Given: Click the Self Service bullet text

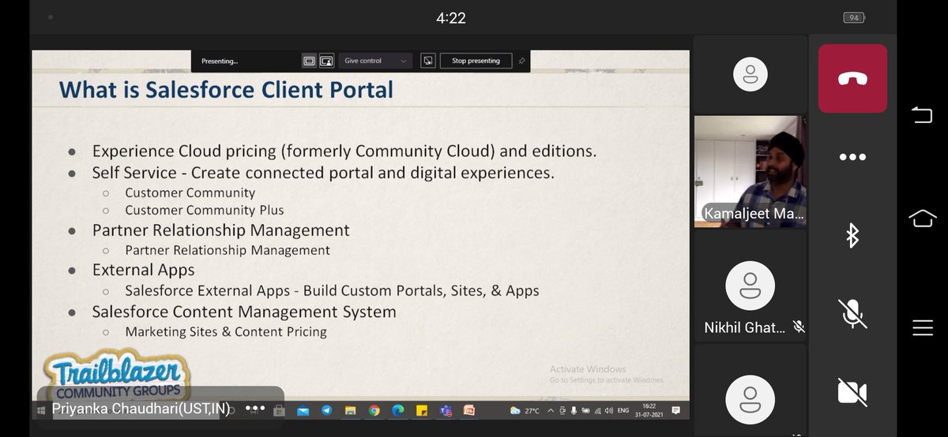Looking at the screenshot, I should click(323, 172).
